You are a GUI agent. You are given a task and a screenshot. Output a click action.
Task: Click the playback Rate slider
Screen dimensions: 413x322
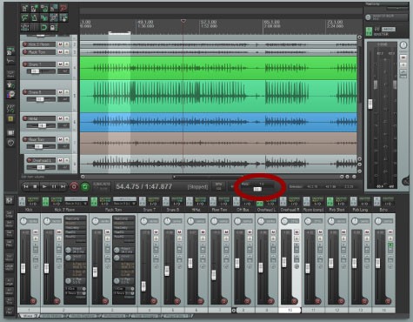coord(257,189)
